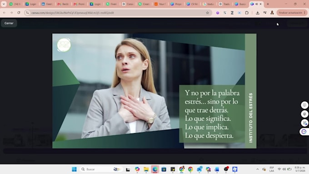
Task: Click the taskbar 'Buscar' search box
Action: click(101, 169)
